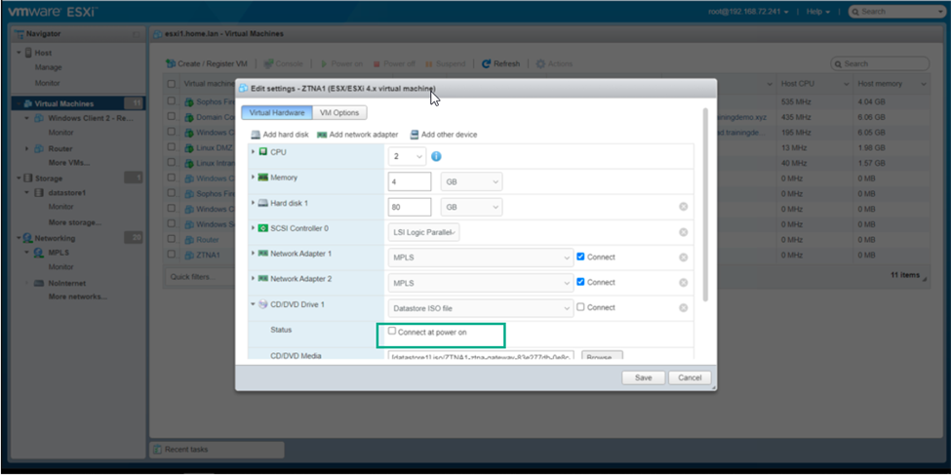Open More networks... in Navigator

[78, 297]
